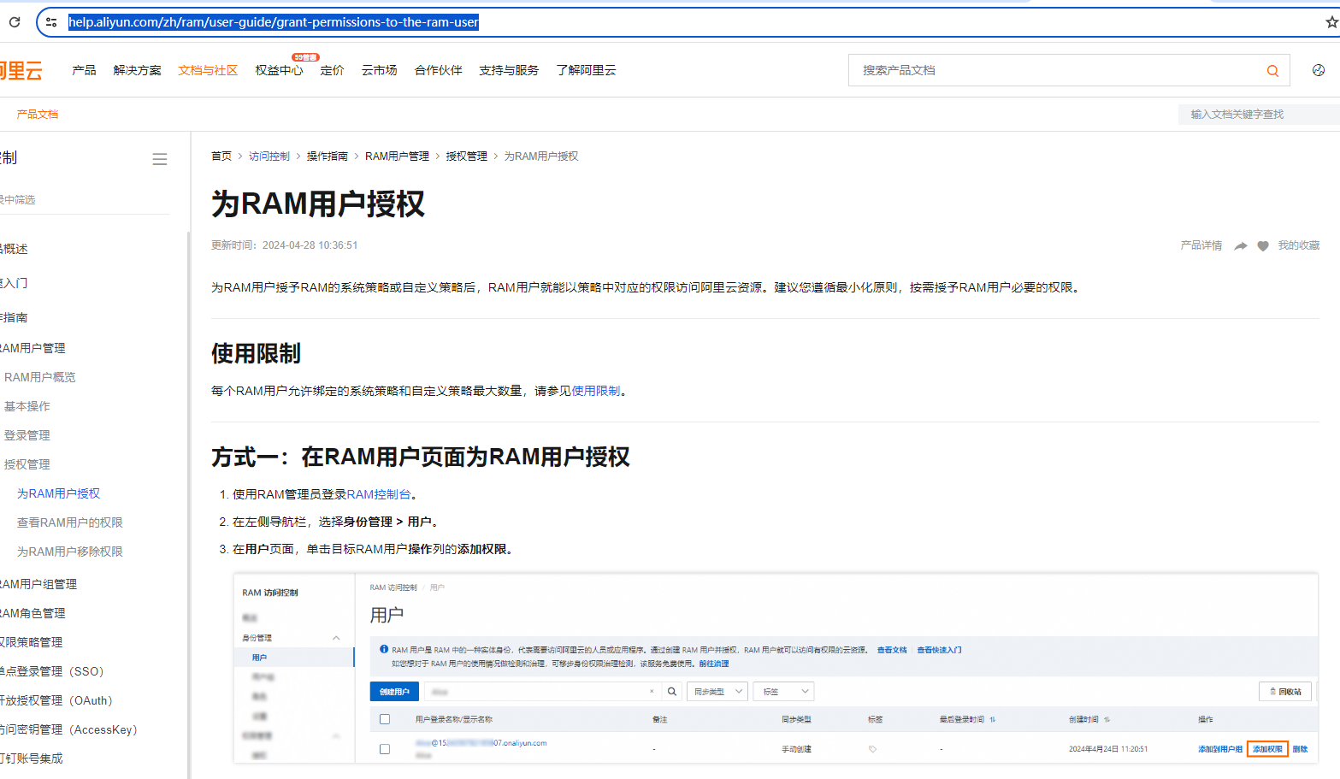The height and width of the screenshot is (779, 1340).
Task: Click the sidebar vertical scrollbar
Action: pyautogui.click(x=187, y=505)
